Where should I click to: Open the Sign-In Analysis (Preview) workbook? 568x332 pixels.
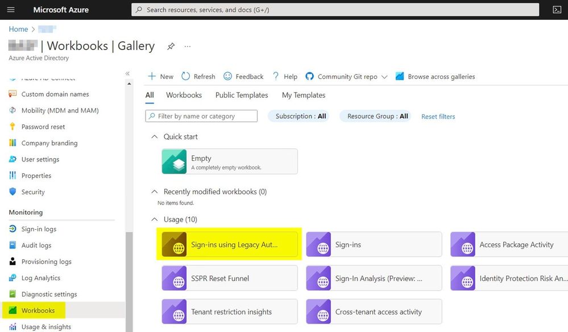(374, 278)
